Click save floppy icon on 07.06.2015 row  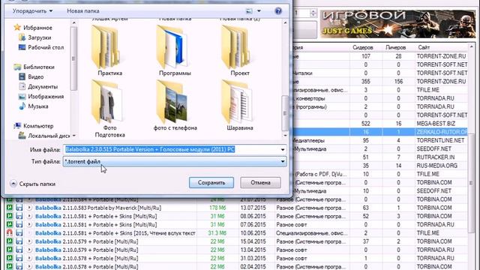(x=19, y=224)
